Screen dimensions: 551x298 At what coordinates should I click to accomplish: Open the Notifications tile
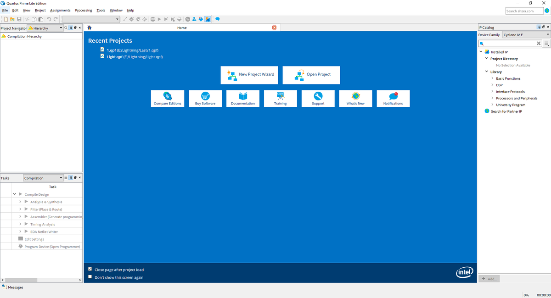(393, 99)
